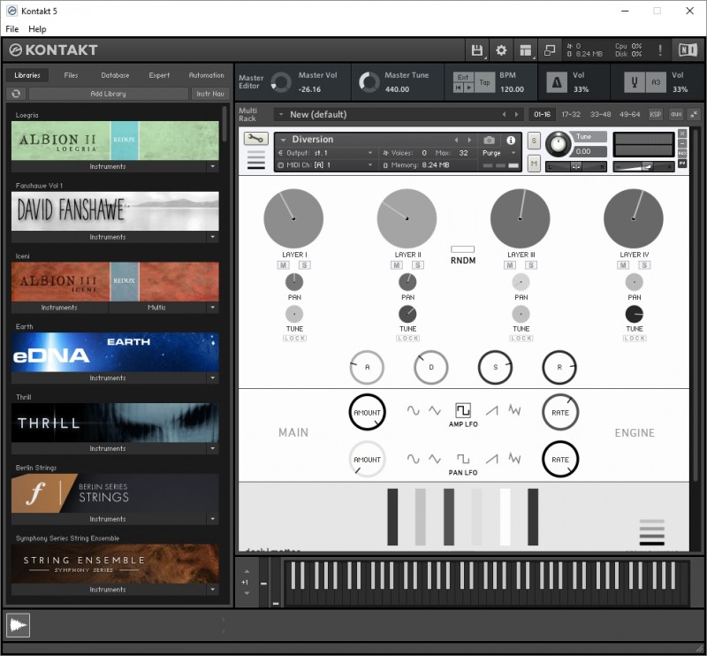Click the exclamation panic icon
The image size is (707, 656).
660,50
